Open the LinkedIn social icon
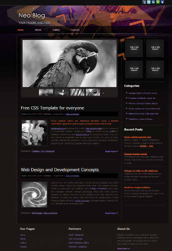The width and height of the screenshot is (172, 251). click(x=153, y=2)
